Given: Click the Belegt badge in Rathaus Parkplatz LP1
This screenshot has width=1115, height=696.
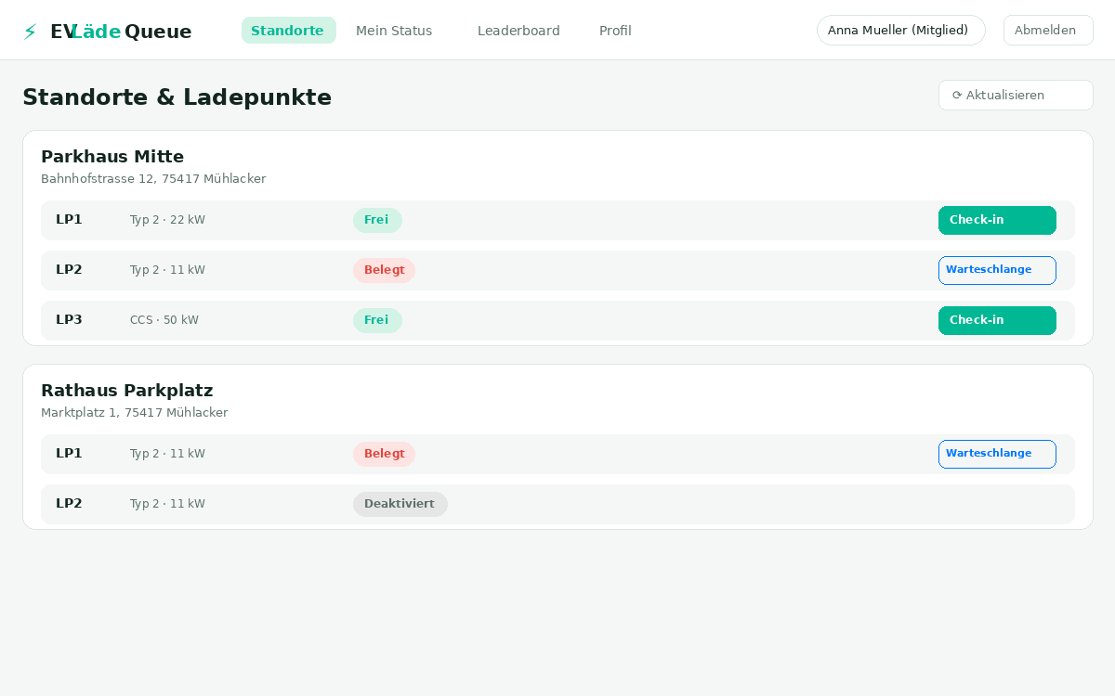Looking at the screenshot, I should click(x=384, y=454).
